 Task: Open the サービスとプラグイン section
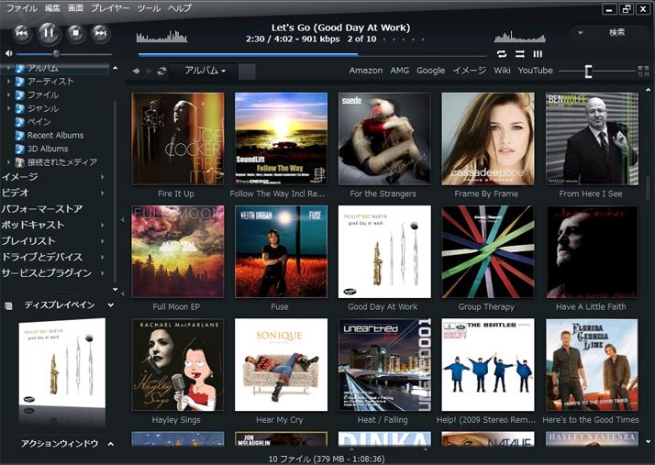(x=47, y=272)
